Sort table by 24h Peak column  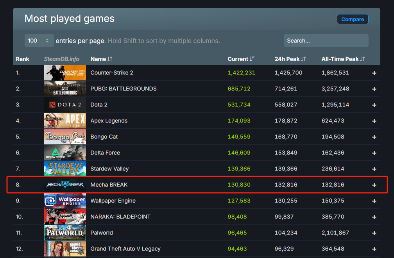tap(290, 59)
